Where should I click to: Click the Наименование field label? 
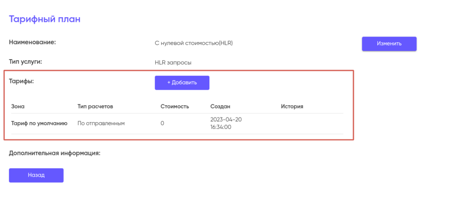(32, 42)
